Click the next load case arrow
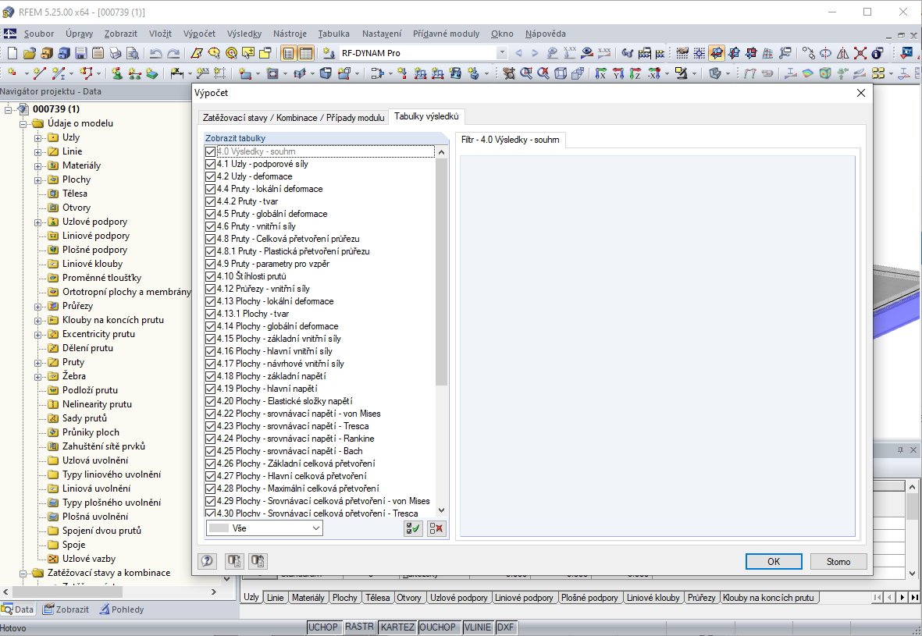This screenshot has height=636, width=922. click(535, 53)
